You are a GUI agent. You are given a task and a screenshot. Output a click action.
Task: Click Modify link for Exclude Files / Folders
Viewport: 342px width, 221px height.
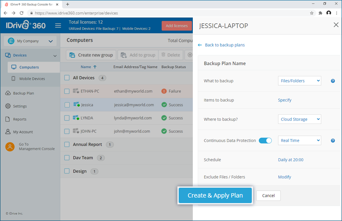[284, 177]
